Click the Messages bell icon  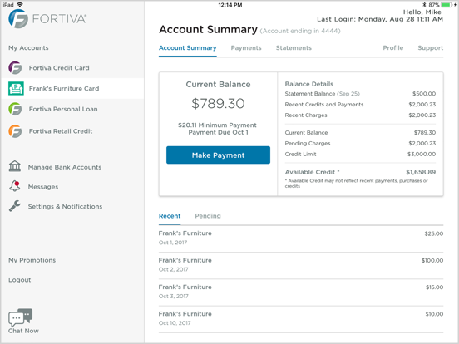pos(15,186)
